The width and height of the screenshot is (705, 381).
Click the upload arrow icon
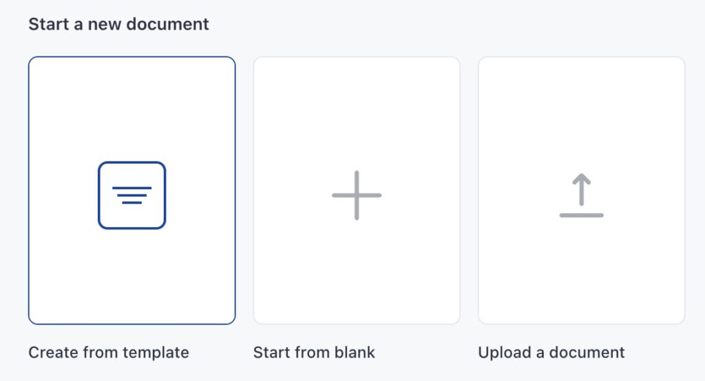tap(582, 196)
